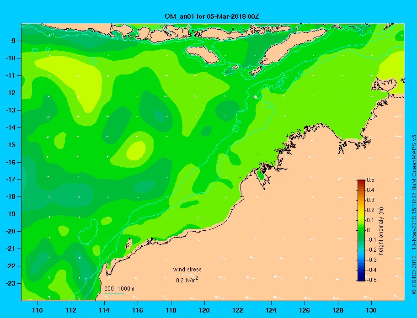Click the wind stress reference arrow in legend

point(188,275)
